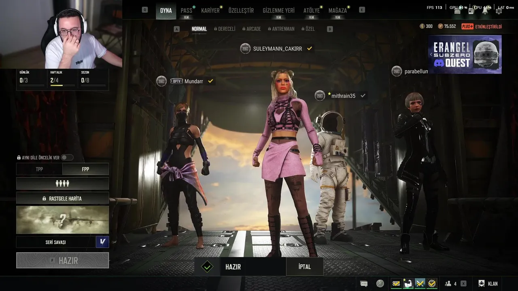This screenshot has width=518, height=291.
Task: Click the random map plane thumbnail
Action: click(62, 220)
